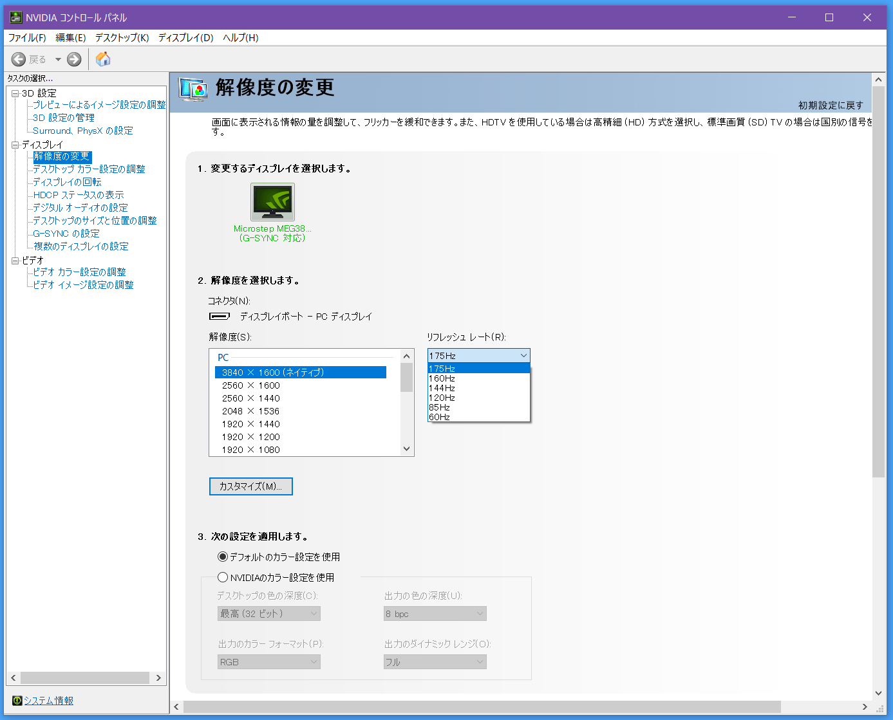
Task: Open 3D 設定の管理 in task tree
Action: point(64,118)
